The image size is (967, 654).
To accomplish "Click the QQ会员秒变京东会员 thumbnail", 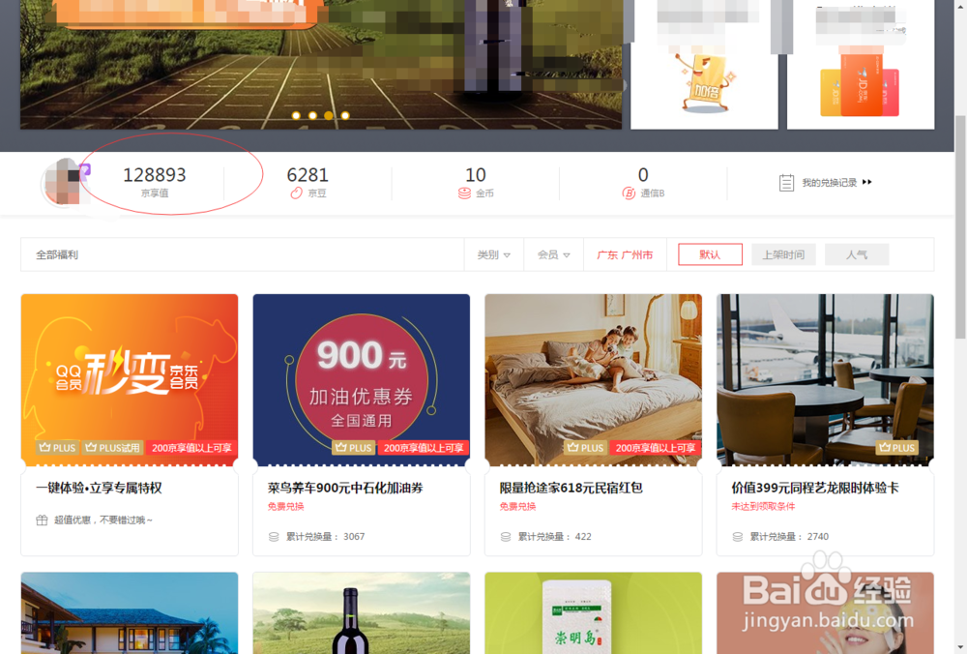I will (130, 379).
